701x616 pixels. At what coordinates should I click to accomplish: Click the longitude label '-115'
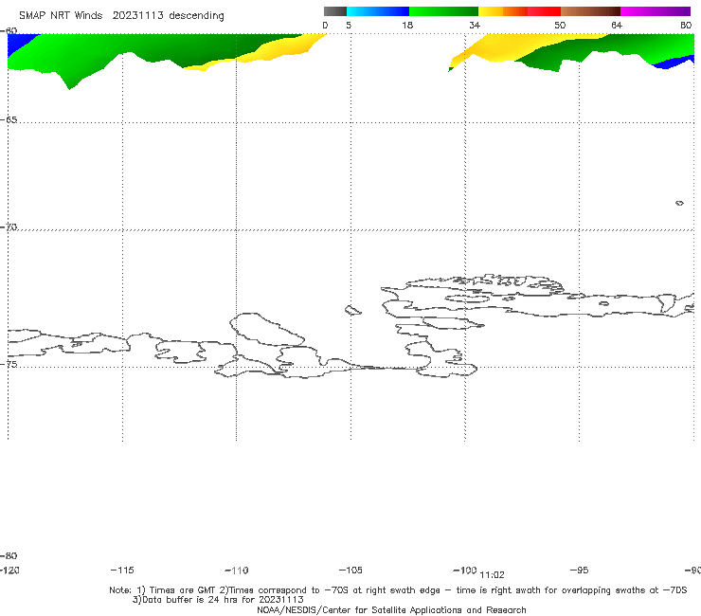pos(122,571)
